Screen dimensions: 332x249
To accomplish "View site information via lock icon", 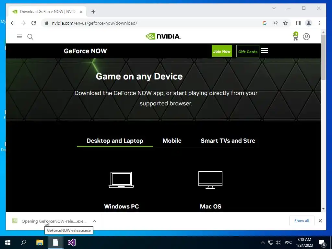I will pos(47,23).
